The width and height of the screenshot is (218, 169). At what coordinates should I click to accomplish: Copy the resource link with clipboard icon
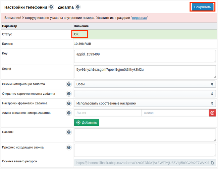tap(212, 163)
